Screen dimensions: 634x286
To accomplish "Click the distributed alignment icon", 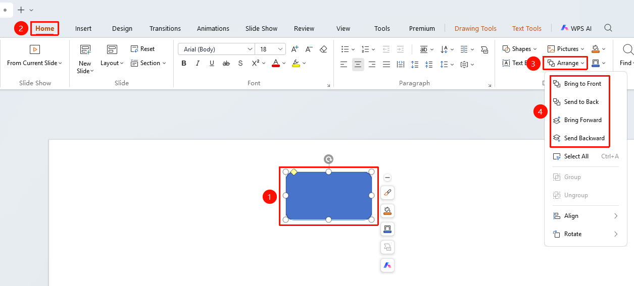I will click(x=401, y=64).
